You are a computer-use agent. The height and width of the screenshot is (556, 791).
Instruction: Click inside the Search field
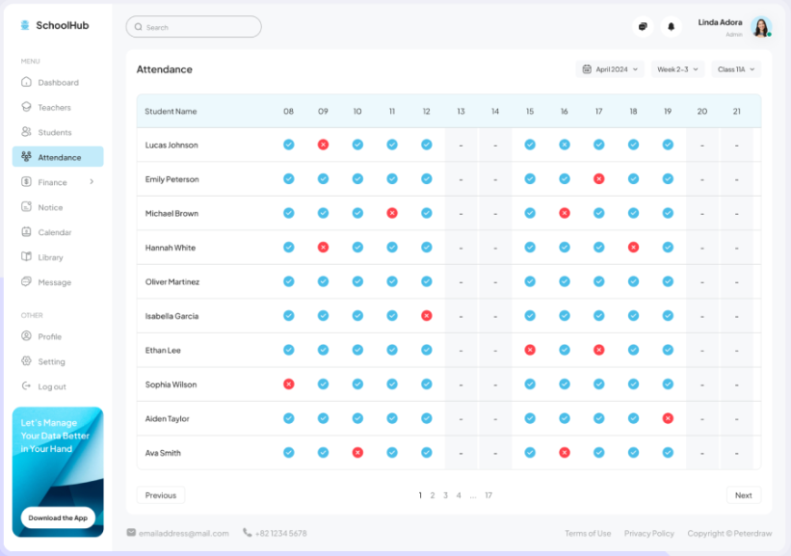[194, 27]
